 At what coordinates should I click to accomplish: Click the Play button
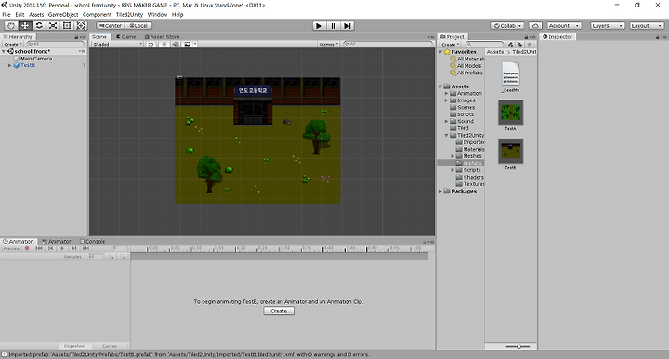(x=319, y=26)
